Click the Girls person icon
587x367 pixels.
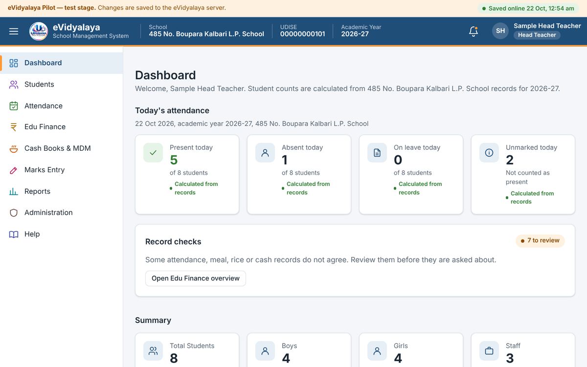[377, 351]
